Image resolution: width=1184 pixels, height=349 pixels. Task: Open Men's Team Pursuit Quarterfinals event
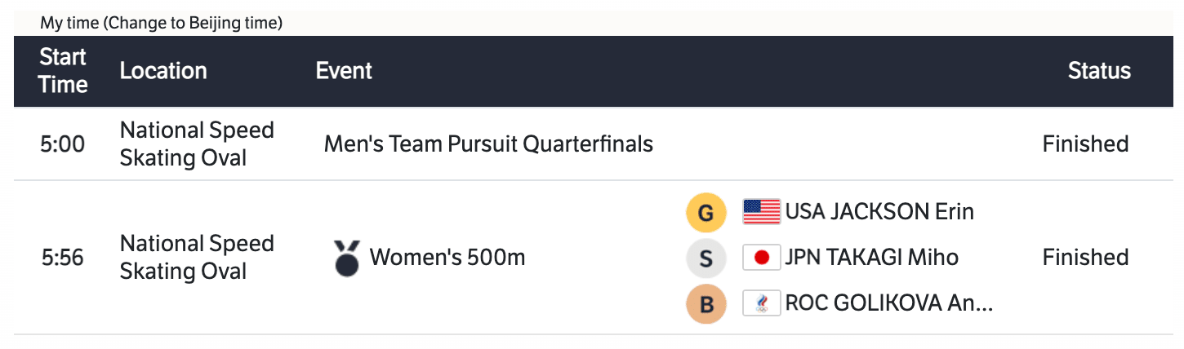(x=488, y=144)
